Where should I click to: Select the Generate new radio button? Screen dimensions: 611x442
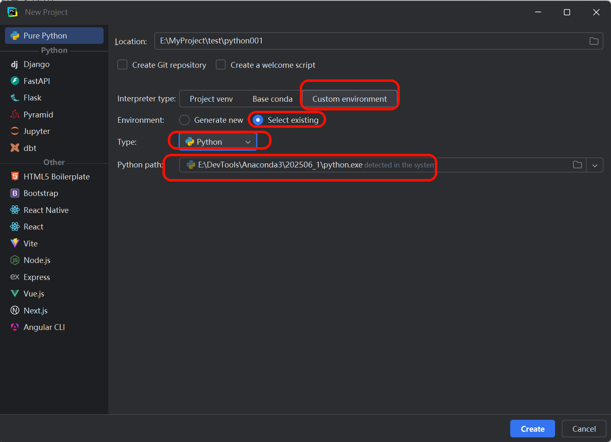(x=184, y=120)
